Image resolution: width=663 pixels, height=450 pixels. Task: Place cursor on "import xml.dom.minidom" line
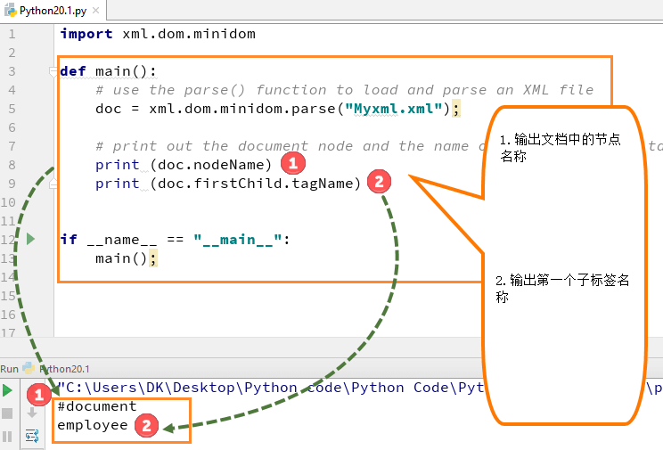click(x=158, y=34)
